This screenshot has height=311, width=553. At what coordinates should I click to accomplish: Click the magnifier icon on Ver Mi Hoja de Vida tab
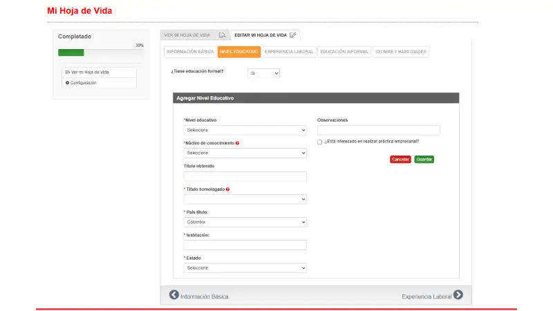point(222,35)
